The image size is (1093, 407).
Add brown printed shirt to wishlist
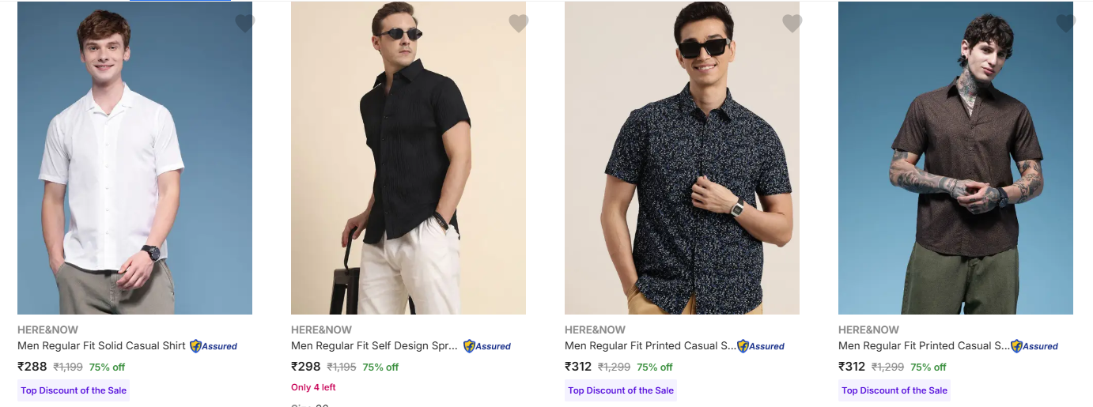tap(1066, 24)
